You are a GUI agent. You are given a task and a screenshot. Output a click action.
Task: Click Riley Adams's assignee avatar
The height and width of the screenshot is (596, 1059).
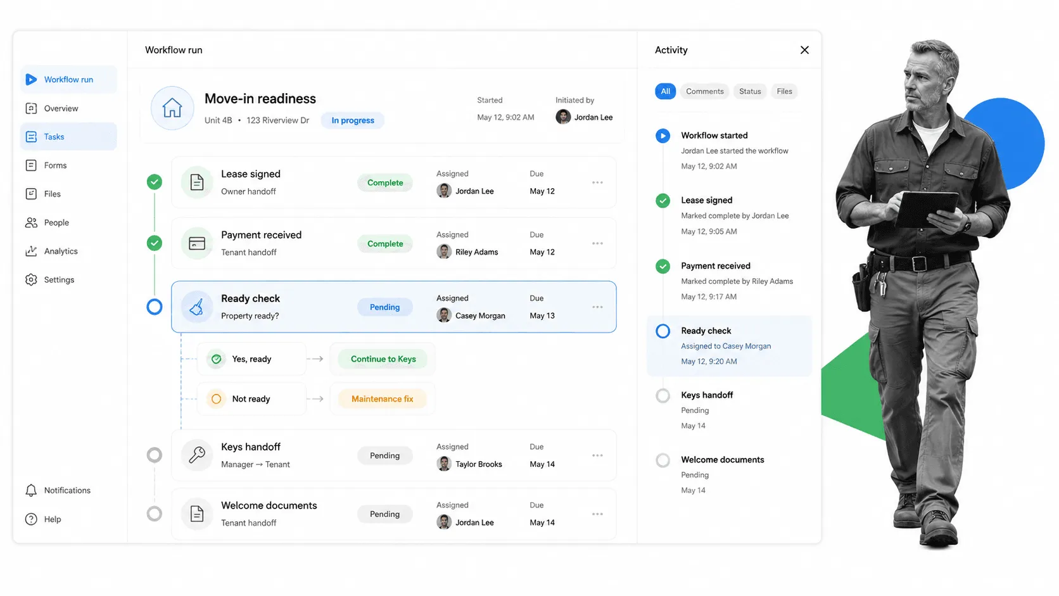coord(444,252)
